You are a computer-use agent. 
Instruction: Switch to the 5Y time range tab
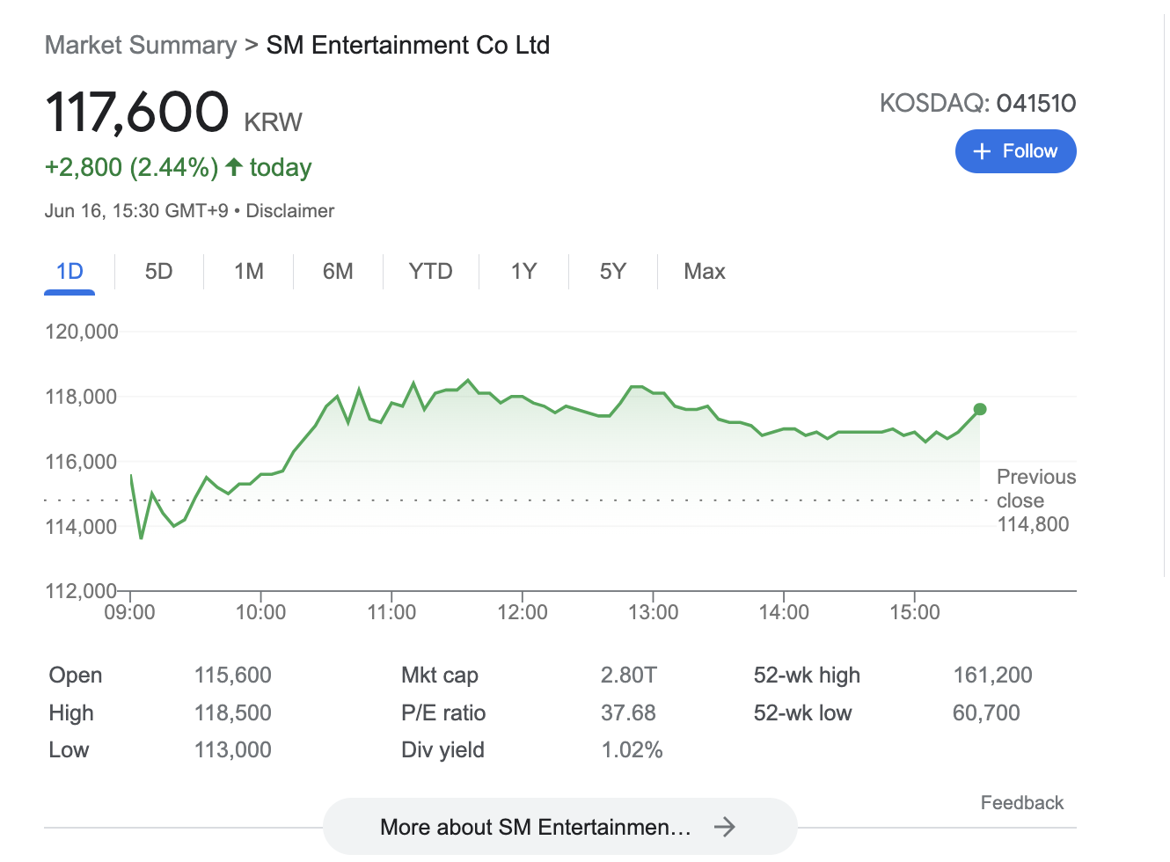click(613, 271)
